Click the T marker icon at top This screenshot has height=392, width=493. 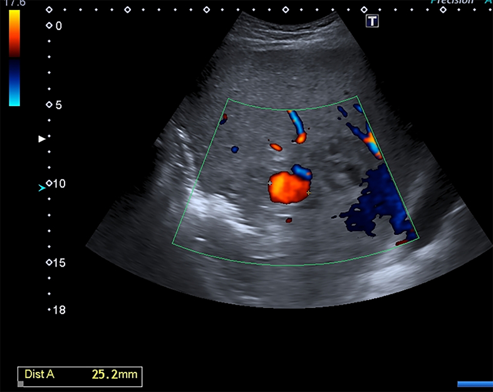(372, 21)
